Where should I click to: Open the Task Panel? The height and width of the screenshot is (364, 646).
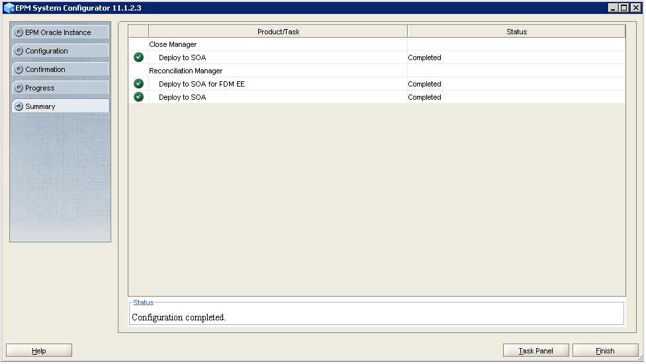(x=536, y=350)
